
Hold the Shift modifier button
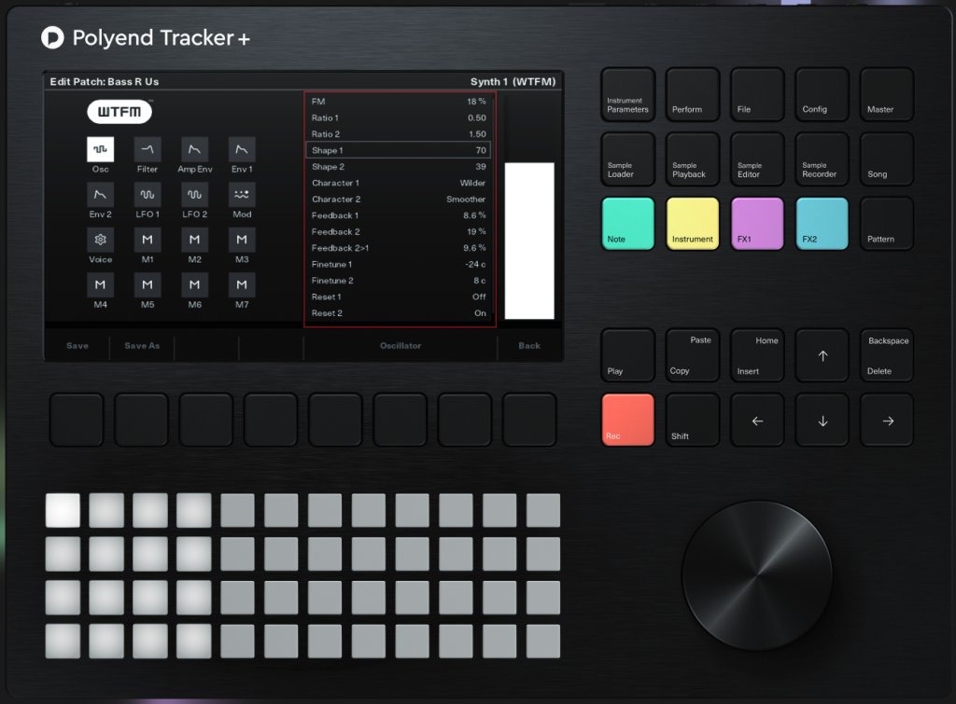coord(693,421)
